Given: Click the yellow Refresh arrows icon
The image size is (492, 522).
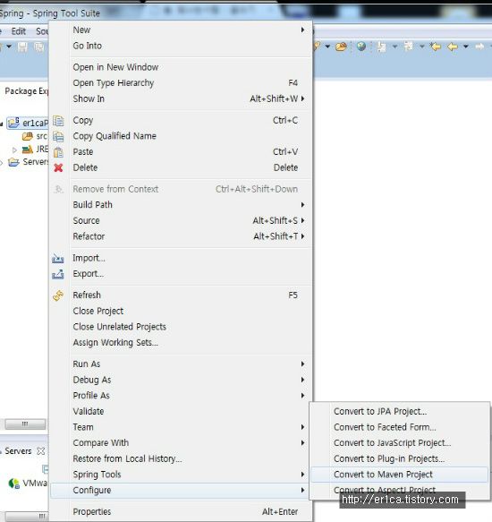Looking at the screenshot, I should click(58, 295).
